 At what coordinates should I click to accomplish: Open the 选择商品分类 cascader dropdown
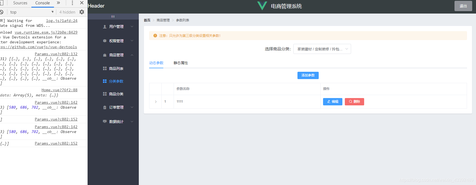[322, 49]
